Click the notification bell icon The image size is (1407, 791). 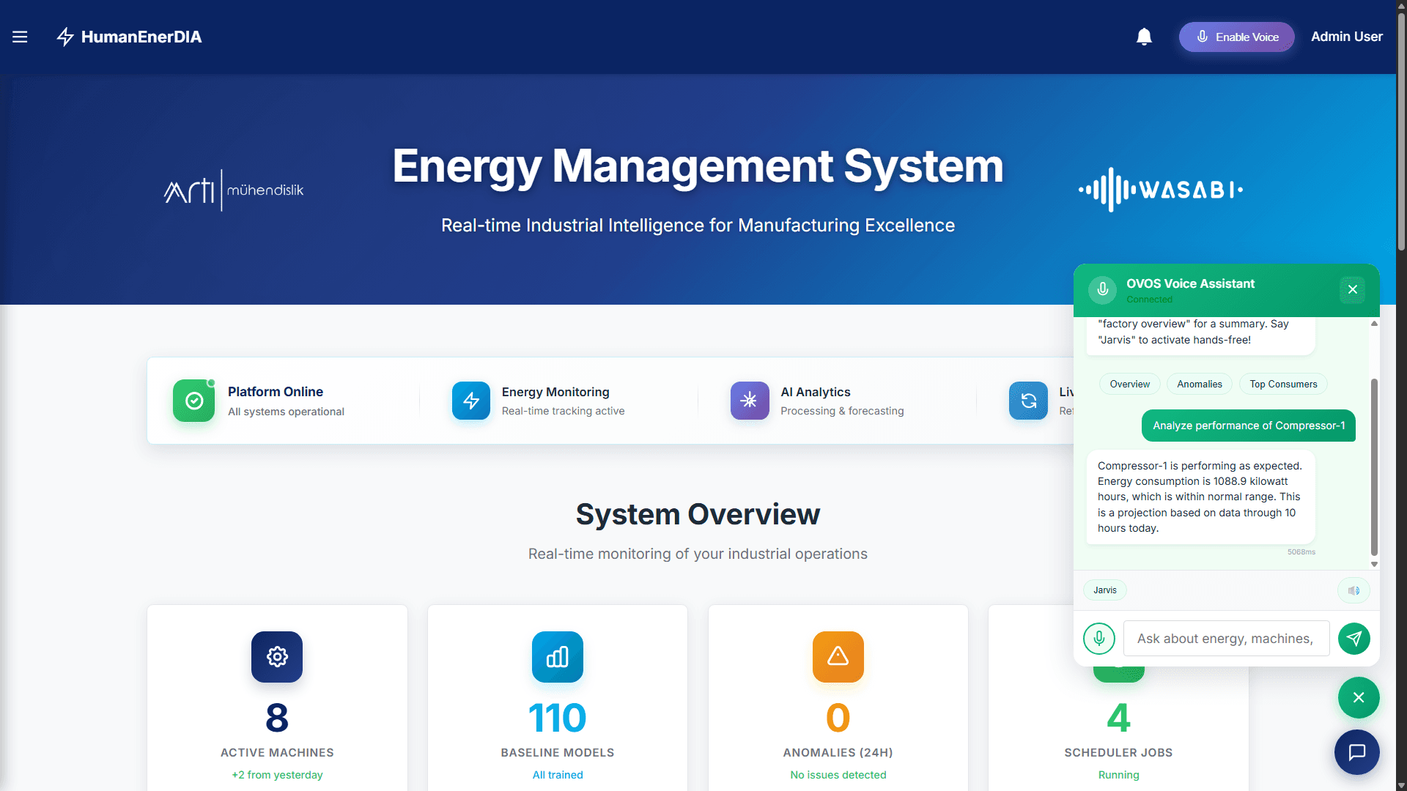[x=1144, y=37]
